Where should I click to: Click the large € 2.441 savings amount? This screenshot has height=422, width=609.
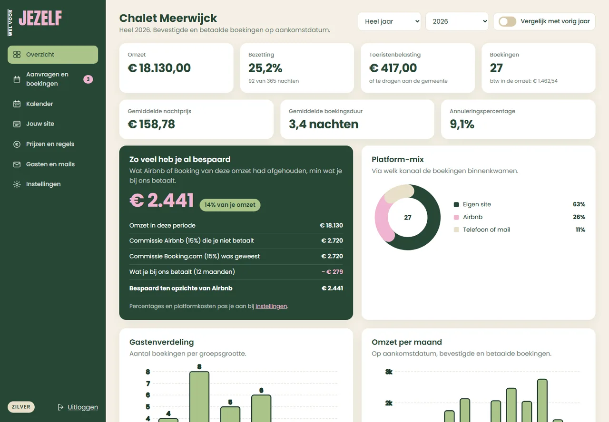162,200
